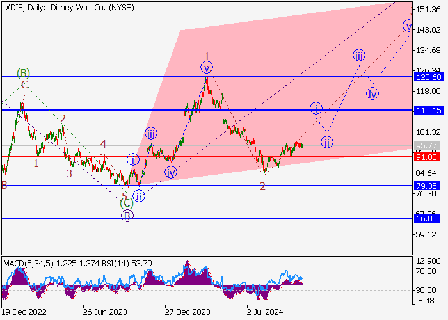Screen dimensions: 448x320
Task: Click the 66.00 price level label
Action: pos(426,219)
